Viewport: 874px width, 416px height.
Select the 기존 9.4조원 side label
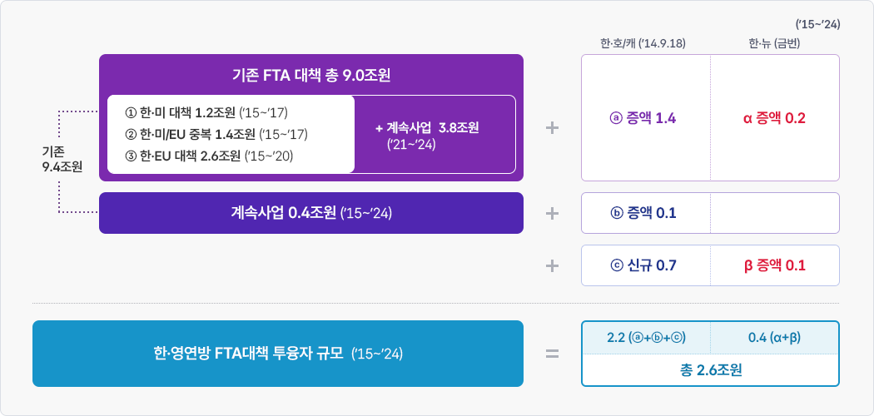point(62,159)
